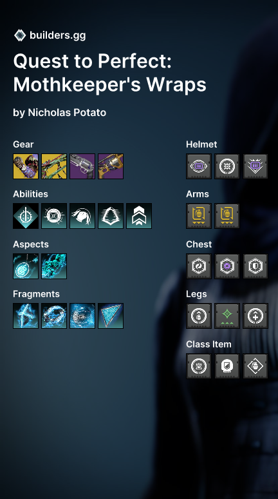Click the green diamond Legs mod icon

[227, 316]
